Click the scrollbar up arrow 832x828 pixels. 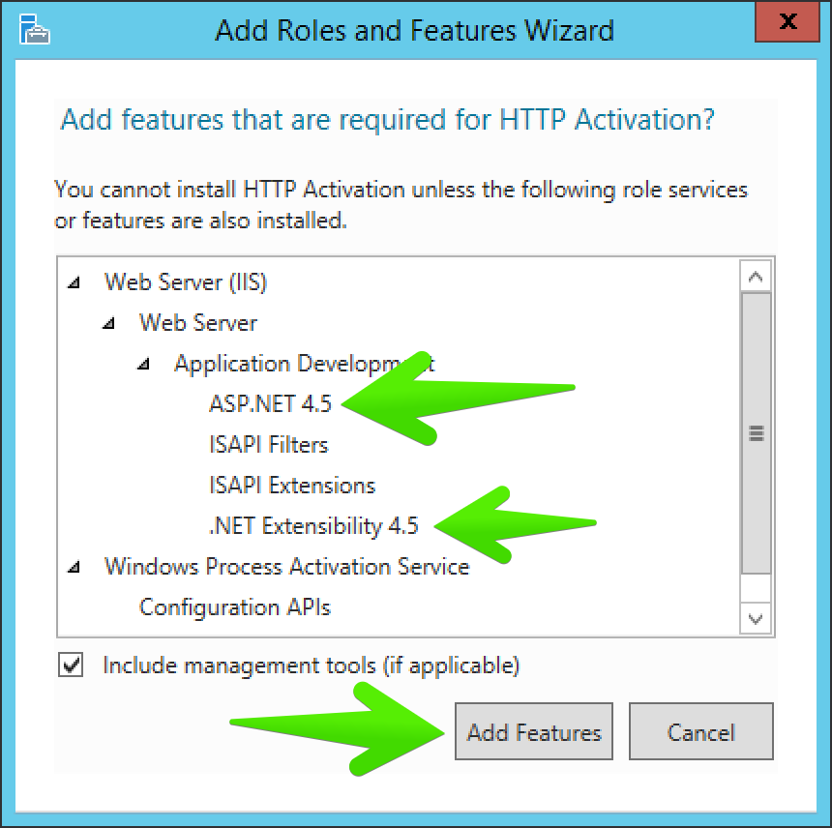pos(756,276)
